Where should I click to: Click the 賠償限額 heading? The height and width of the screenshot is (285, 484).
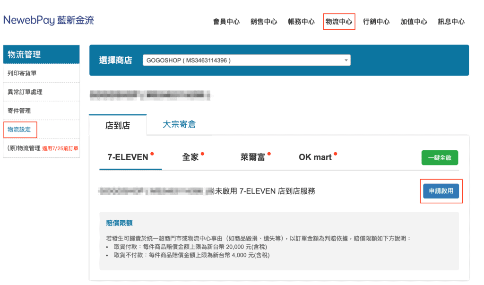[119, 223]
